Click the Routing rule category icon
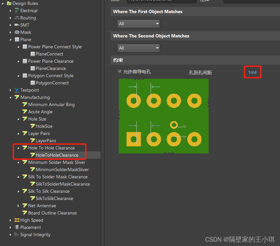Image resolution: width=280 pixels, height=246 pixels. [x=17, y=18]
